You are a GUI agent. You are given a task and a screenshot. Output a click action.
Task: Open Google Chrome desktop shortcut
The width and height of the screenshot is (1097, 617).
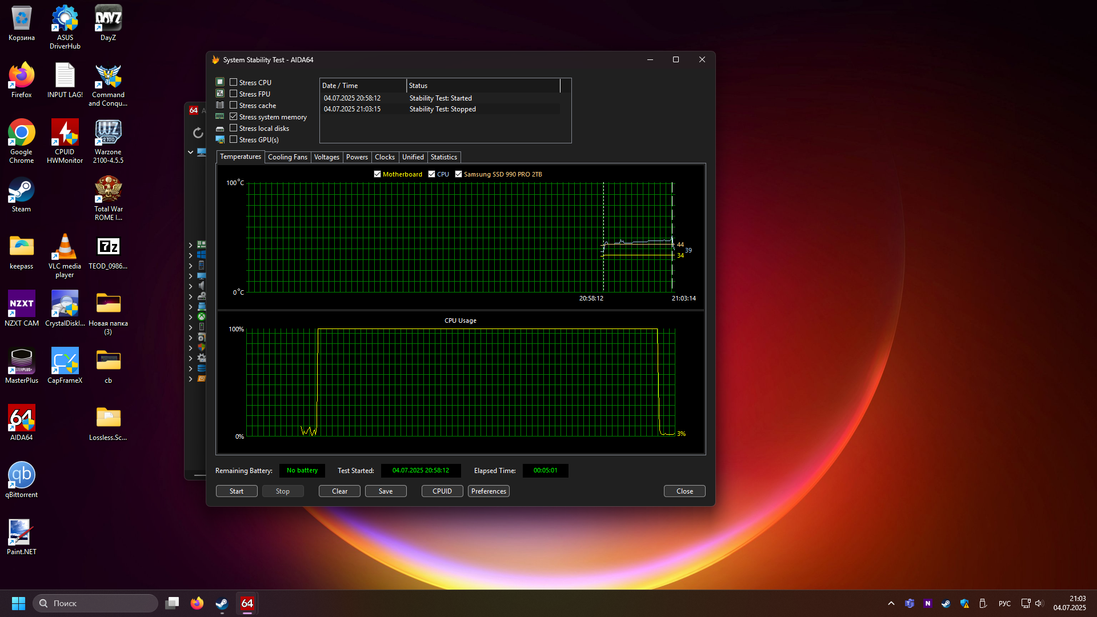(x=21, y=141)
